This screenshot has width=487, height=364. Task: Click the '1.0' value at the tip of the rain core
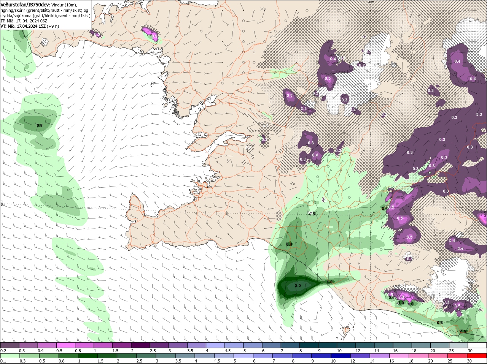pos(329,282)
